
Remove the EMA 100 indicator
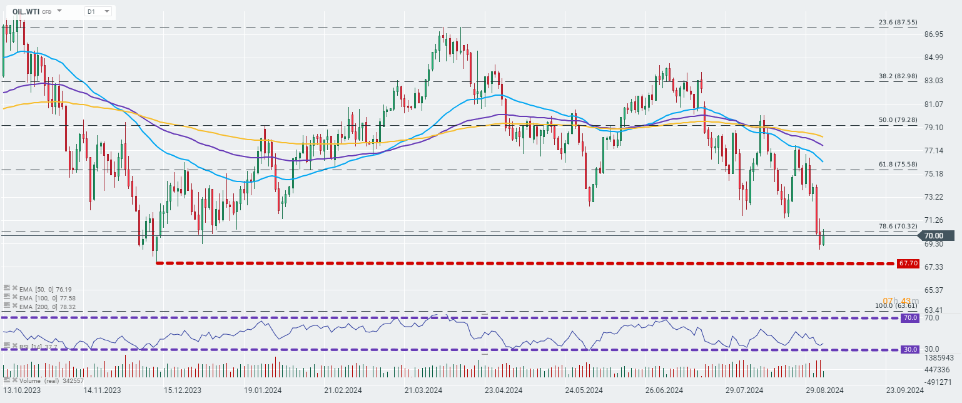pos(14,297)
